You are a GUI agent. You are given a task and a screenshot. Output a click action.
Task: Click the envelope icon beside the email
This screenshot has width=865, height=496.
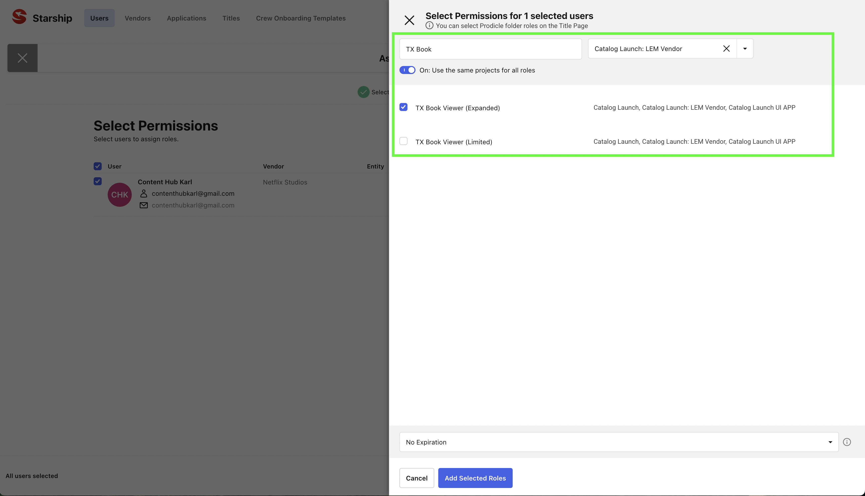click(144, 205)
